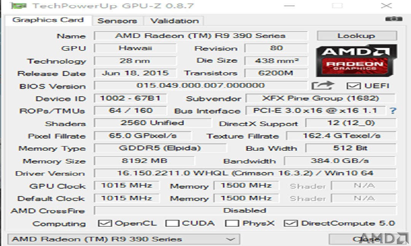
Task: Click the Subvendor field XFX Pine Group
Action: click(320, 98)
